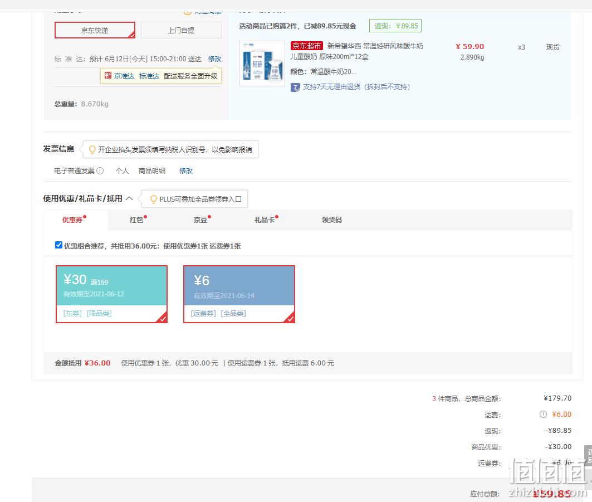This screenshot has height=502, width=592.
Task: Click product price ¥ 59.90
Action: pyautogui.click(x=469, y=46)
